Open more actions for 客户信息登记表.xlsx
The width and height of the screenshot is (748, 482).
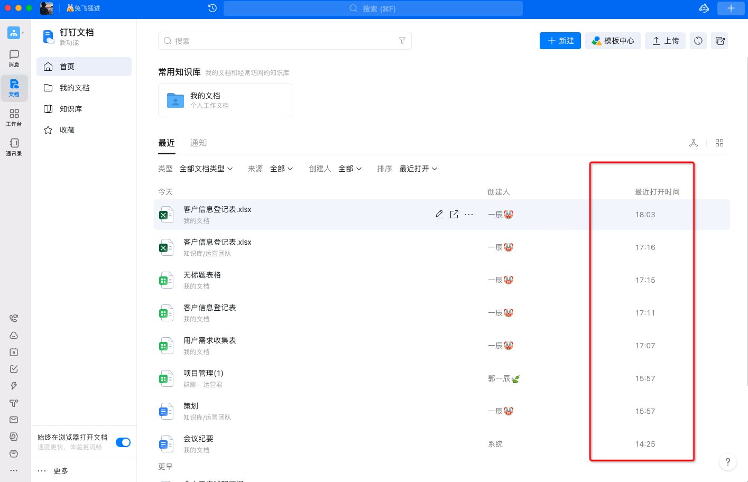pos(469,214)
